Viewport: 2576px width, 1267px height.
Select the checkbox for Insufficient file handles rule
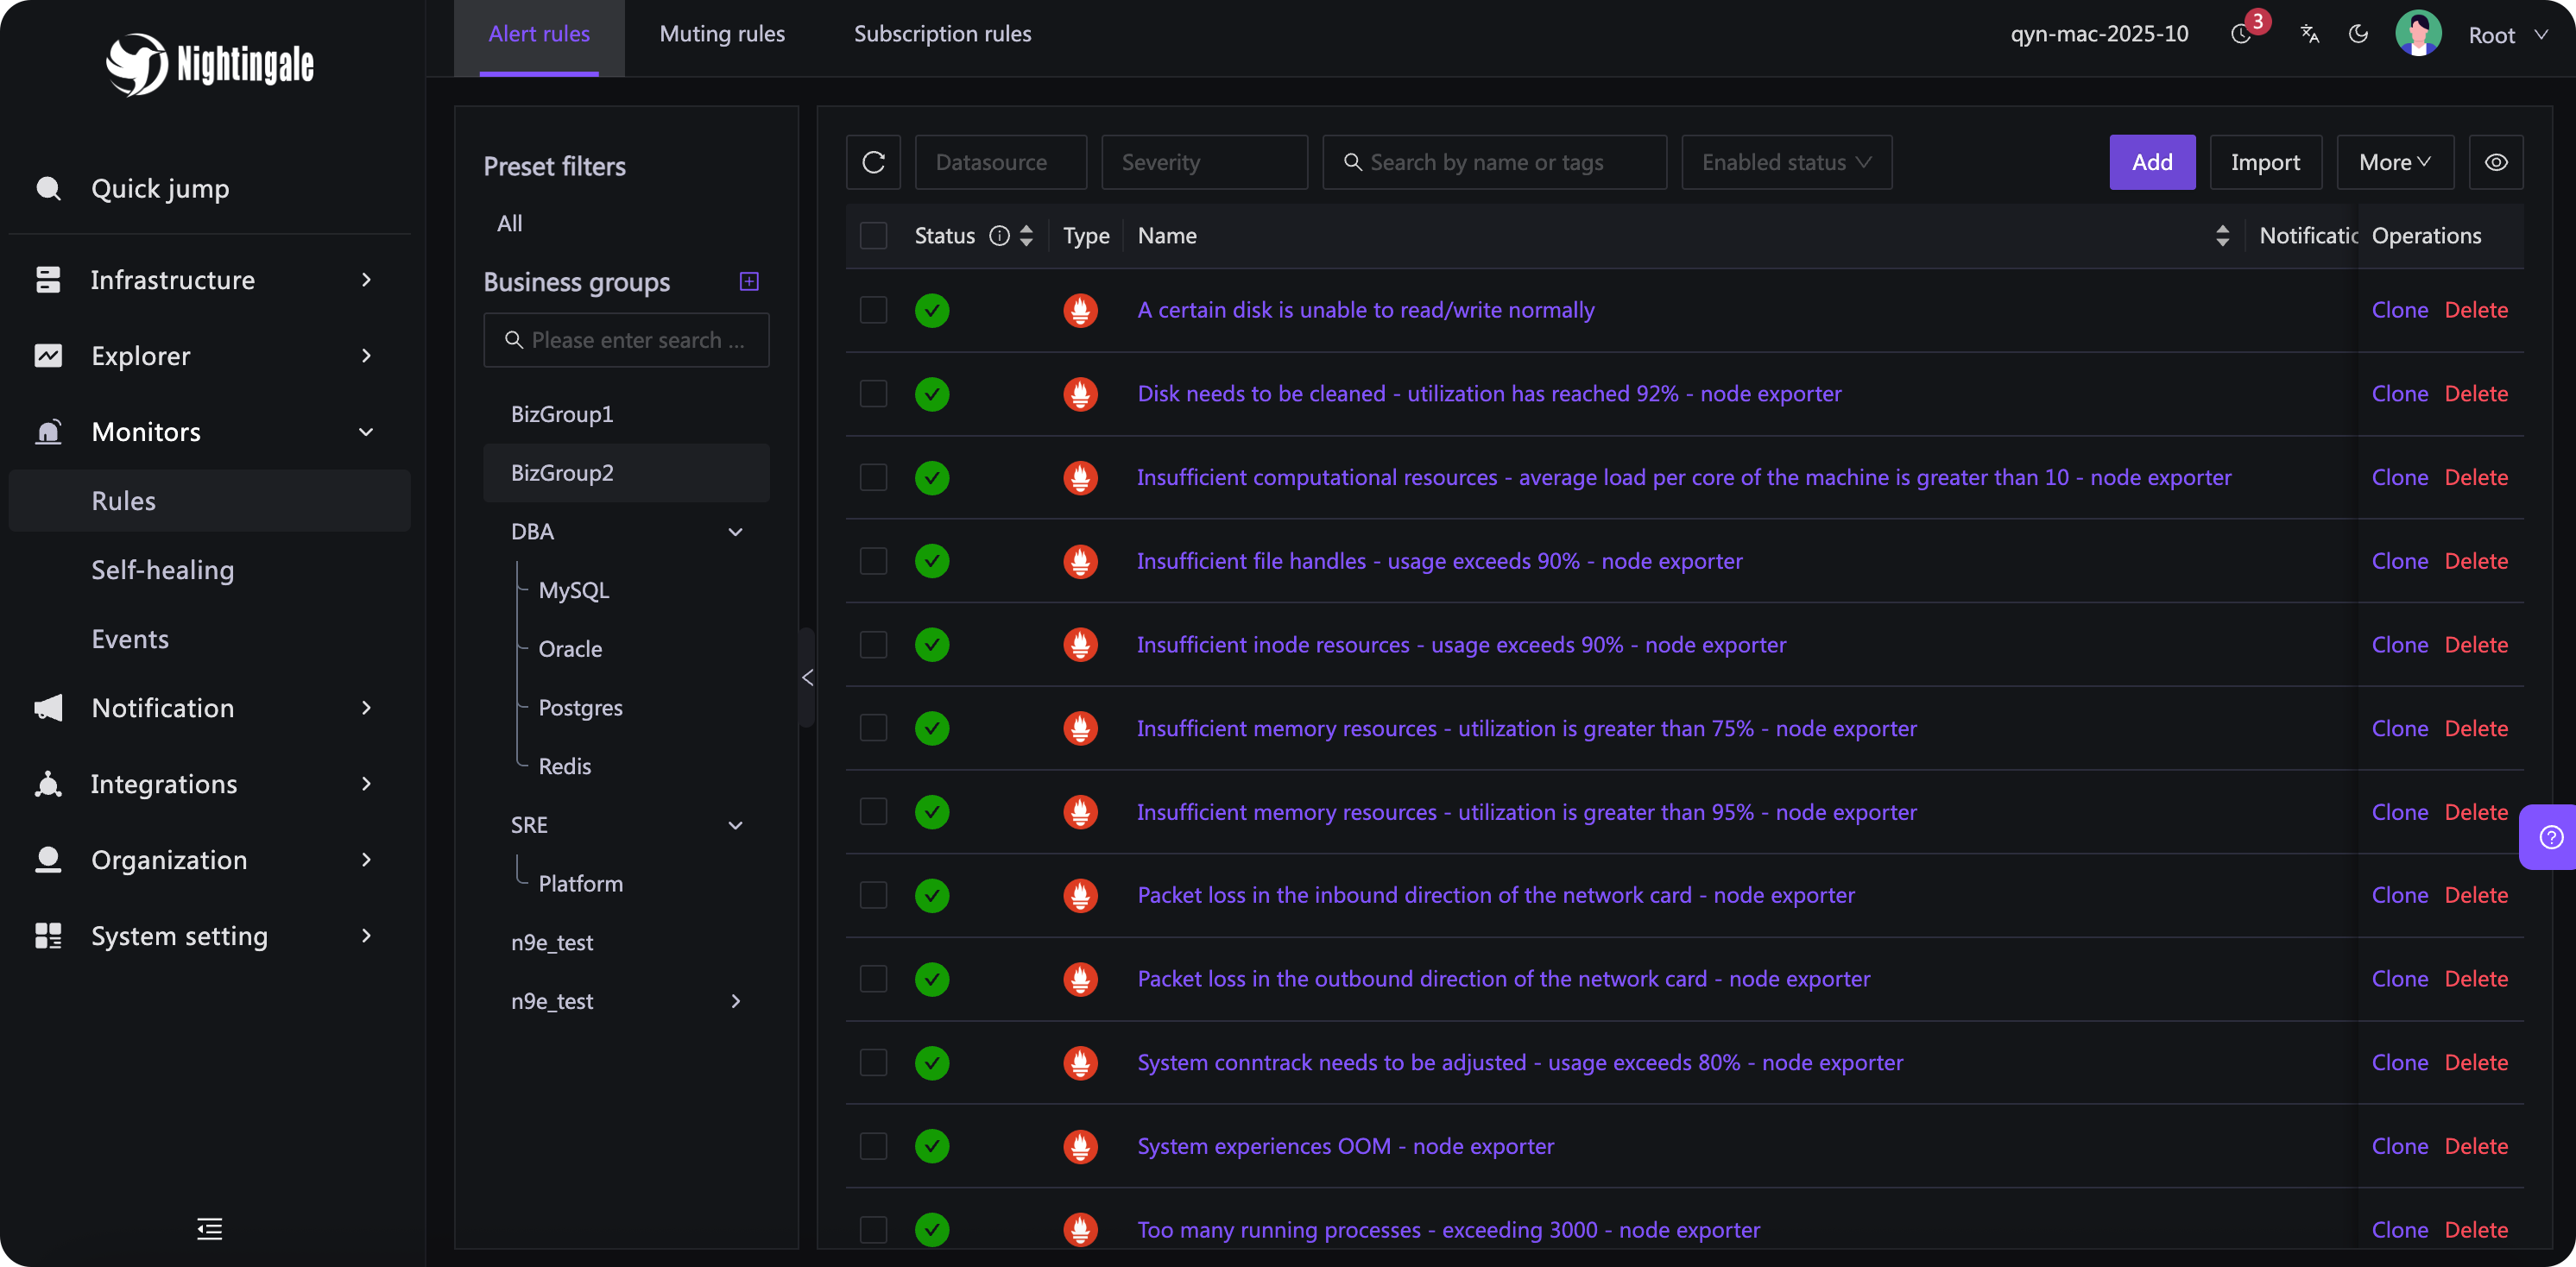pos(873,561)
